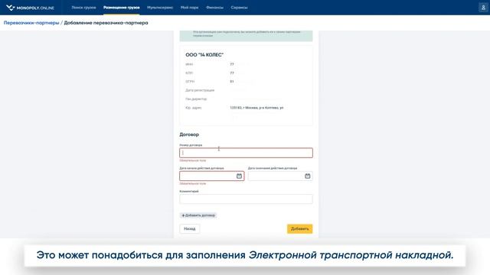This screenshot has height=275, width=490.
Task: Click the yellow Добавить button
Action: tap(299, 229)
